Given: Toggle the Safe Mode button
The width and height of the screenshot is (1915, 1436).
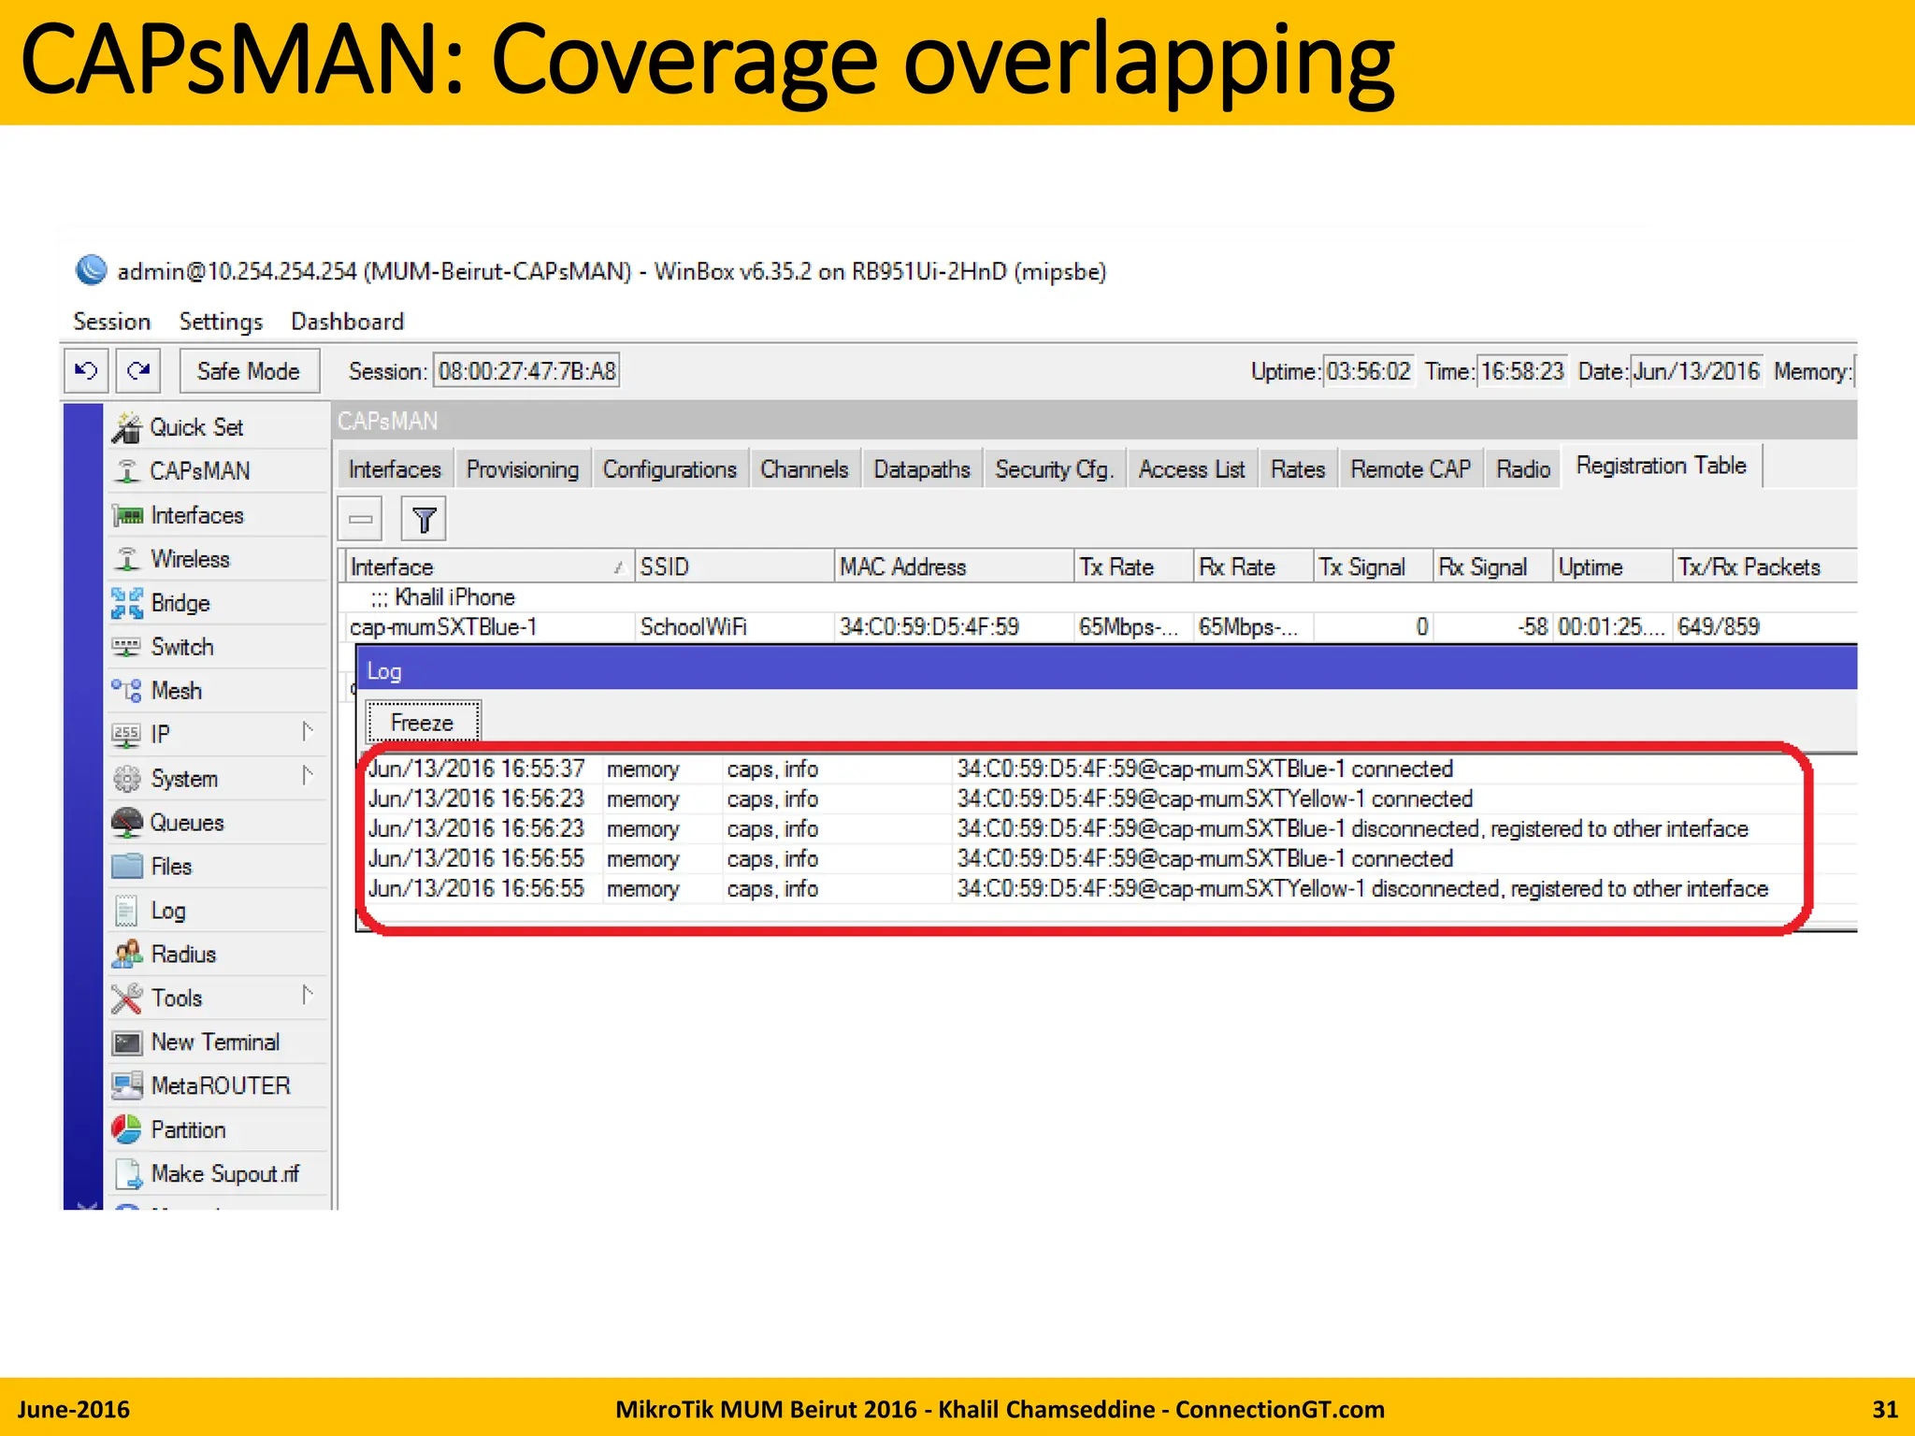Looking at the screenshot, I should click(248, 371).
